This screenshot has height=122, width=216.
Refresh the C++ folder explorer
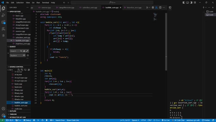[x=25, y=70]
